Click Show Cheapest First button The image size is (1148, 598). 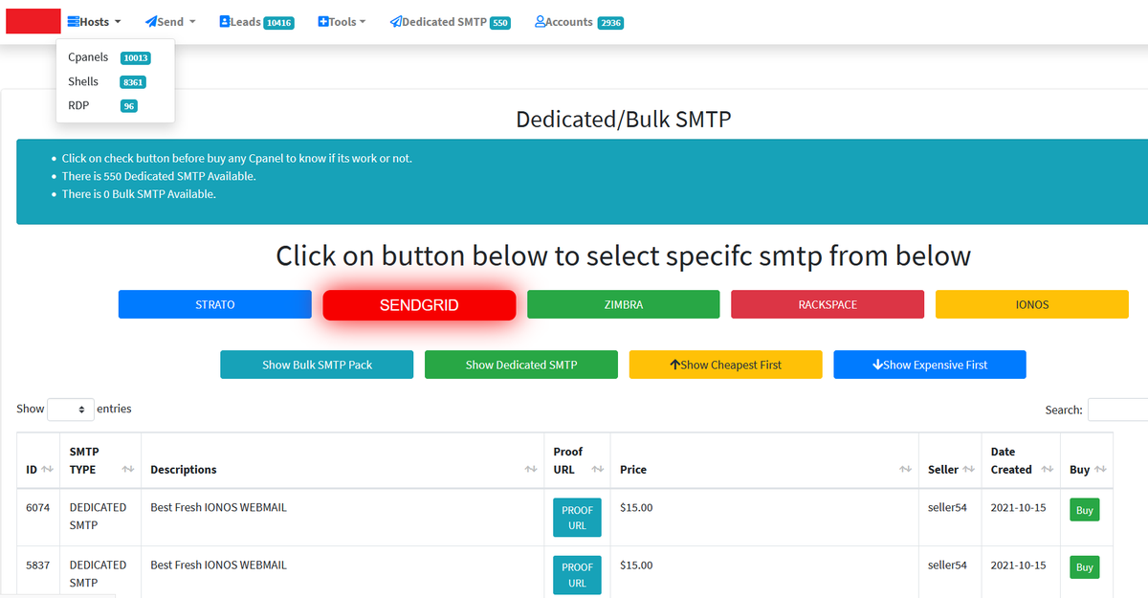coord(725,365)
